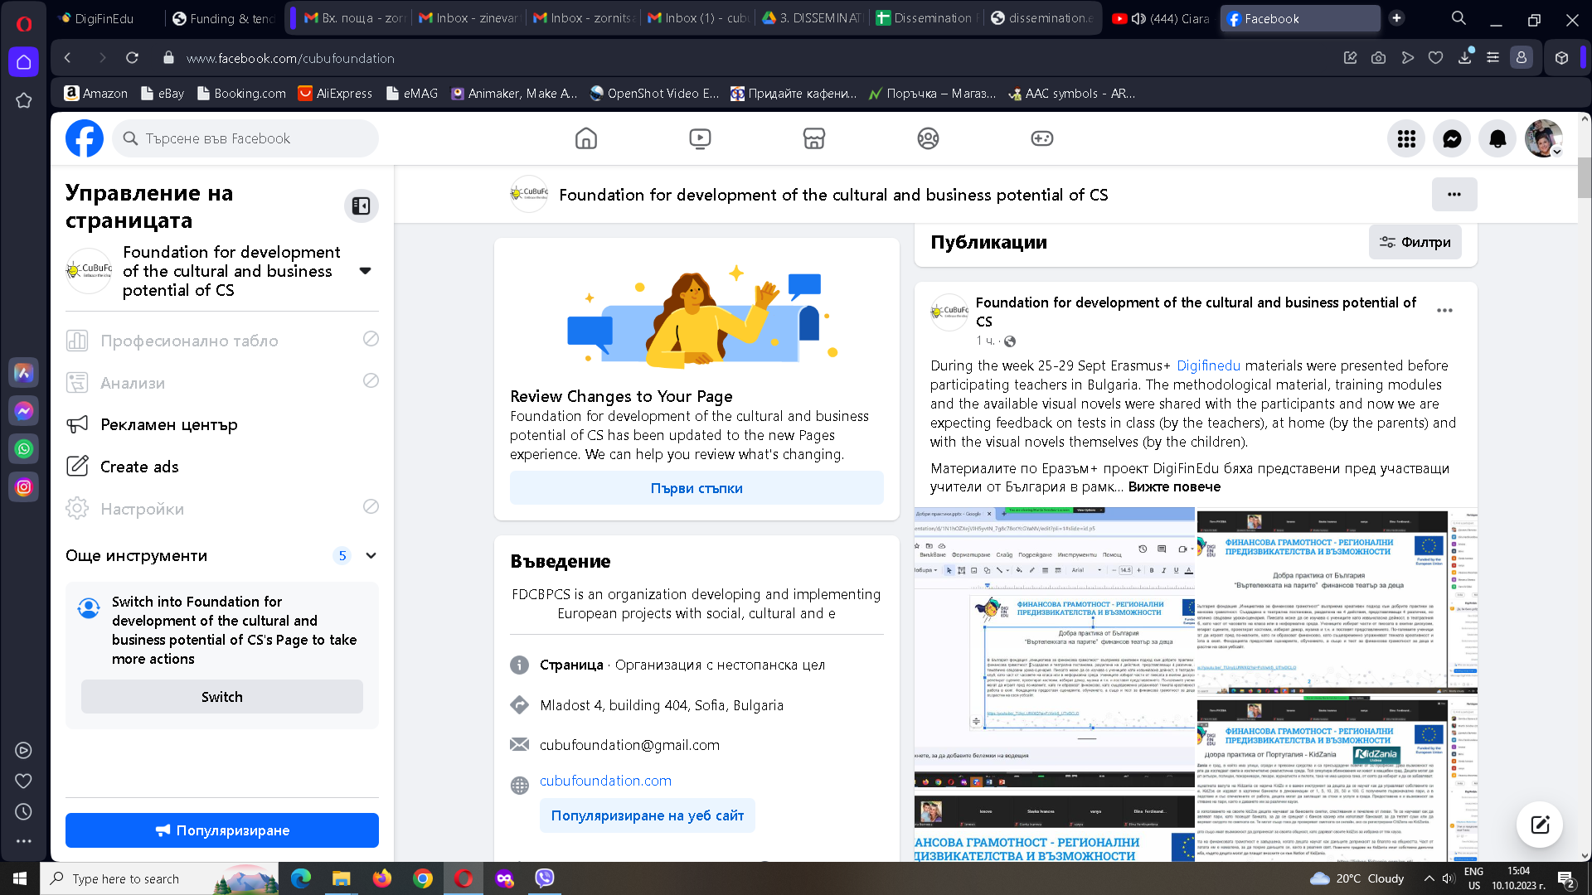Image resolution: width=1592 pixels, height=895 pixels.
Task: Show hidden system tray icons chevron
Action: pos(1429,878)
